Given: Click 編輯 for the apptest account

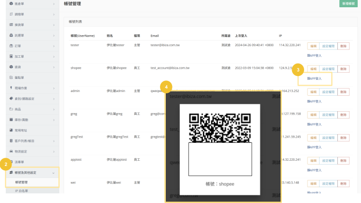Looking at the screenshot, I should coord(313,161).
